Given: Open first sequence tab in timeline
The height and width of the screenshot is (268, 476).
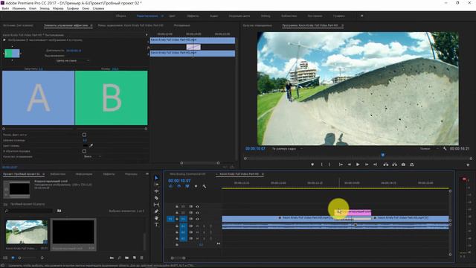Looking at the screenshot, I should 187,174.
